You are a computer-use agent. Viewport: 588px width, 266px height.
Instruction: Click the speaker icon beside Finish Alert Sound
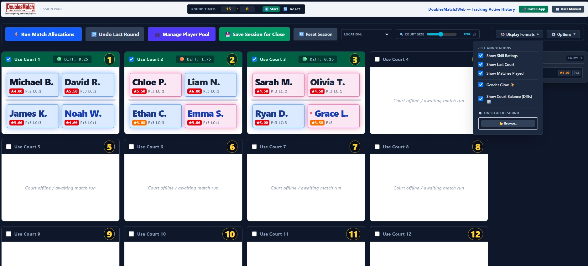(480, 113)
